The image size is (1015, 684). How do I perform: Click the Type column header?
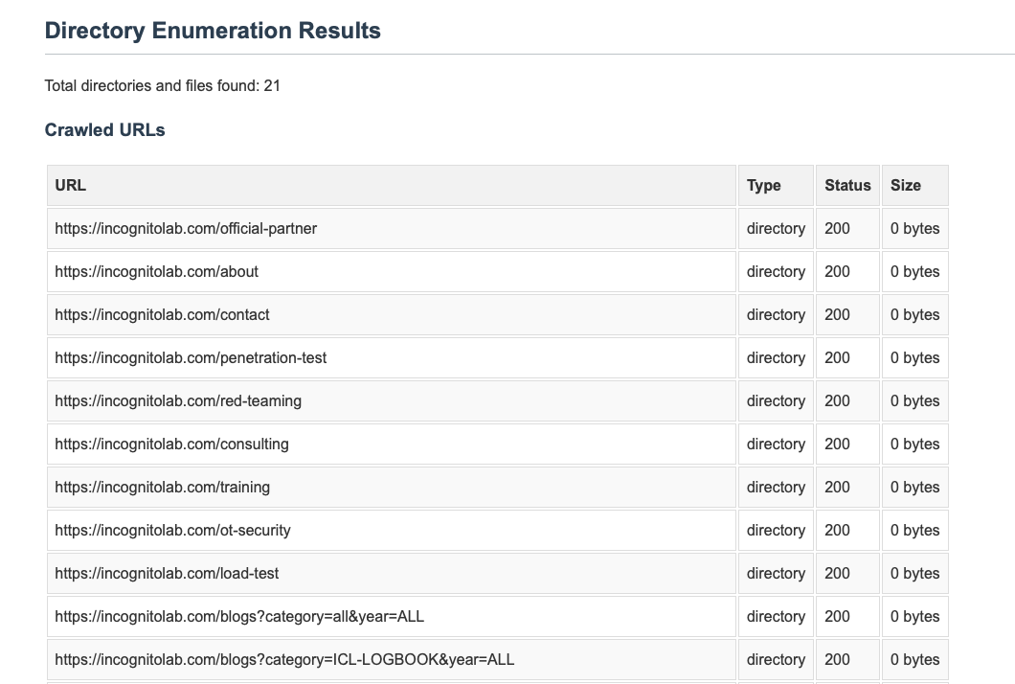(777, 185)
